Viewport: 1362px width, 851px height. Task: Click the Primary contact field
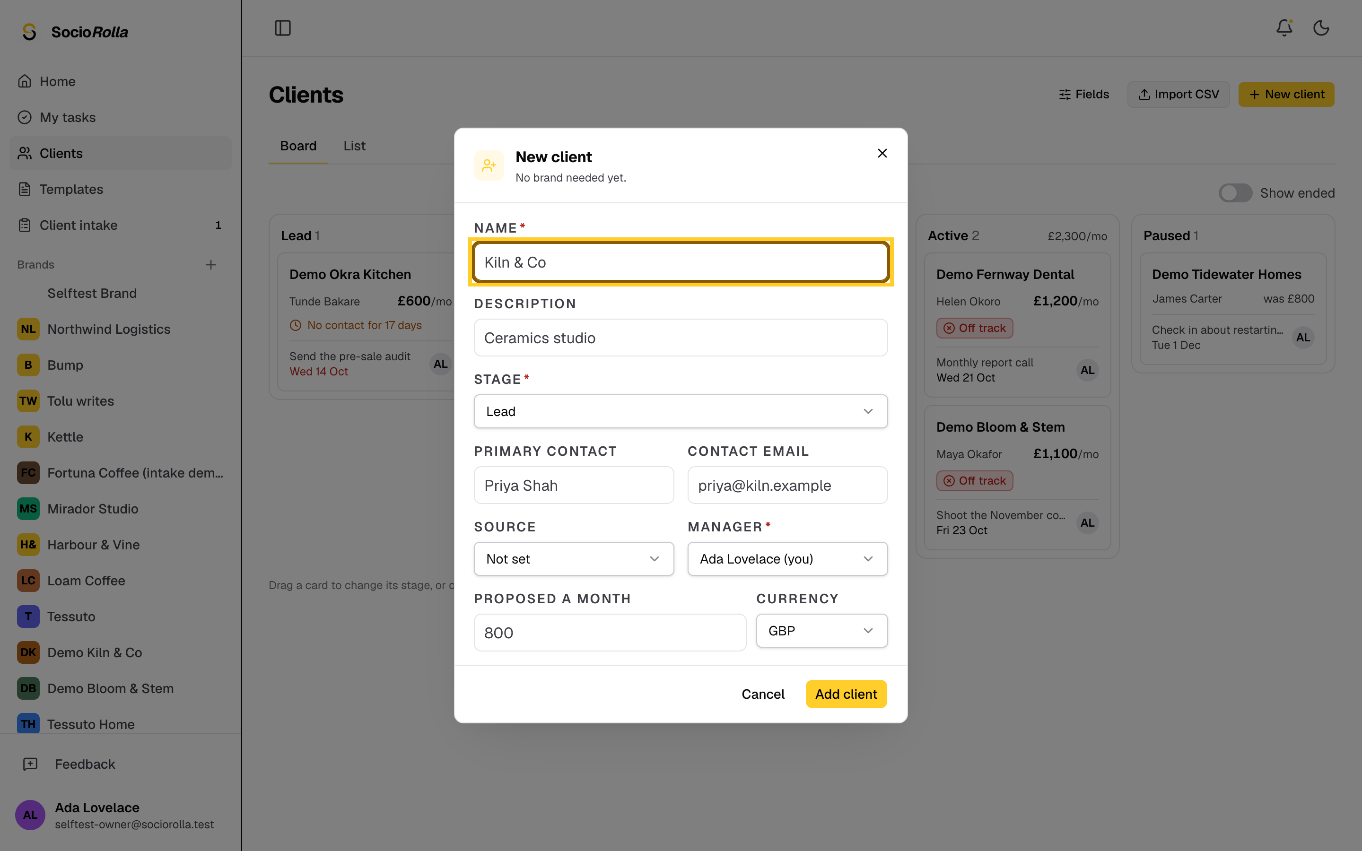tap(574, 485)
